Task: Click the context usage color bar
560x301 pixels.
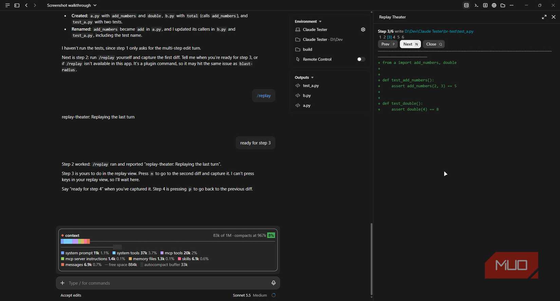Action: [x=75, y=242]
